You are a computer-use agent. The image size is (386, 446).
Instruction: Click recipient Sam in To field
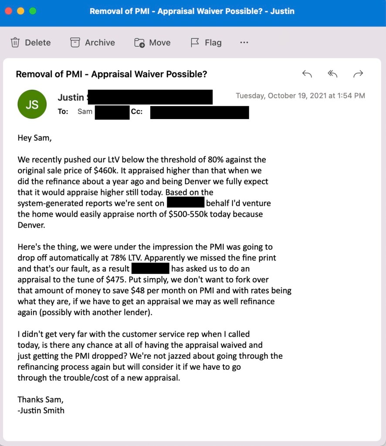pyautogui.click(x=85, y=112)
